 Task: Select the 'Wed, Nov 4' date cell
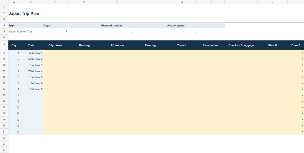coord(31,71)
